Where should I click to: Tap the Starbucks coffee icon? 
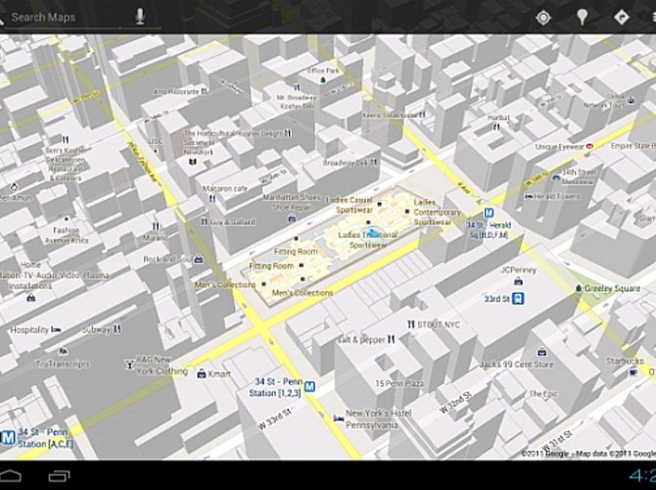pyautogui.click(x=633, y=371)
